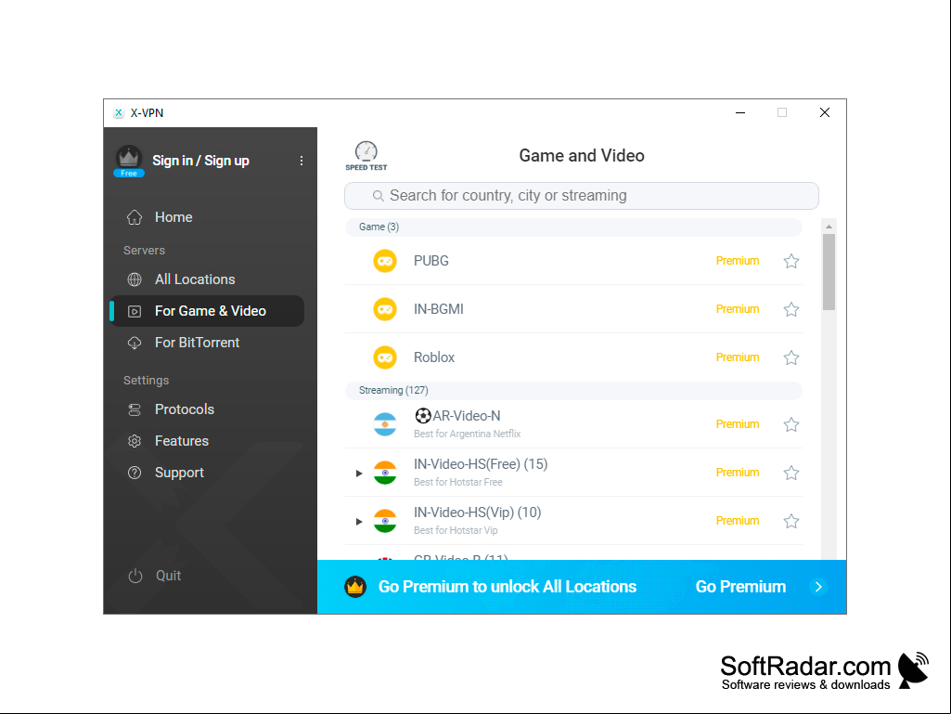Favorite the PUBG server
The image size is (951, 714).
coord(790,261)
